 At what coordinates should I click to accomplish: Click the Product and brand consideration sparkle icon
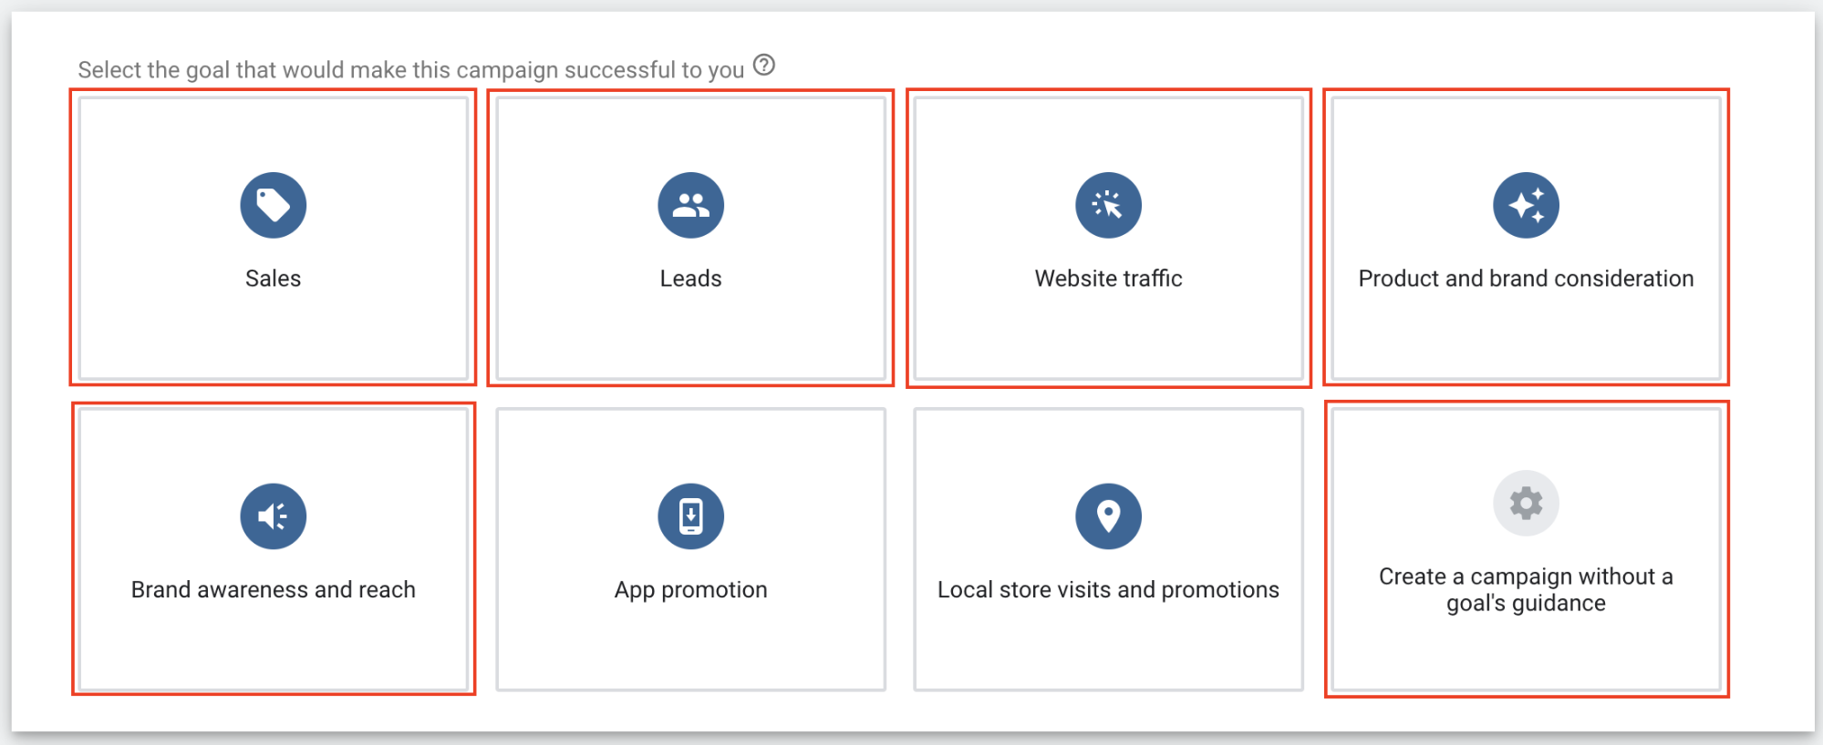point(1526,205)
